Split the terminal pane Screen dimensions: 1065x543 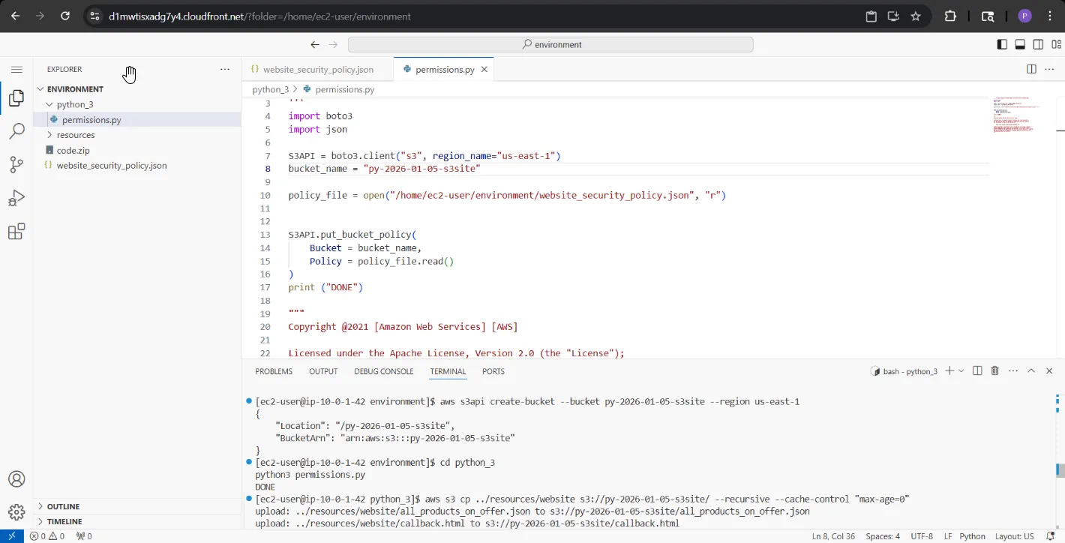(x=977, y=370)
